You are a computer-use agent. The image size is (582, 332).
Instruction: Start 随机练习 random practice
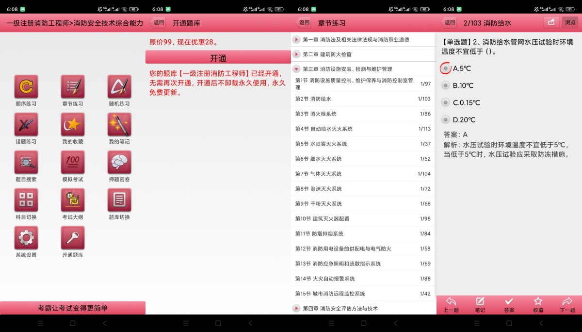(119, 87)
